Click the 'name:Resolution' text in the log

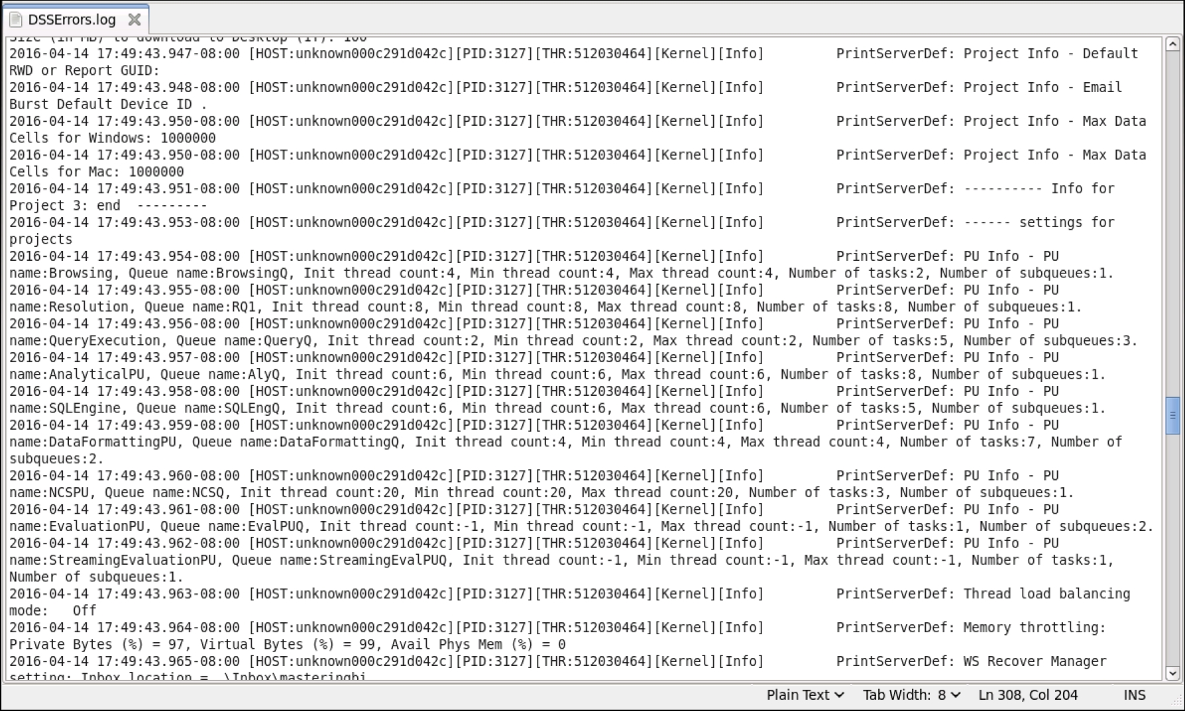(x=69, y=307)
